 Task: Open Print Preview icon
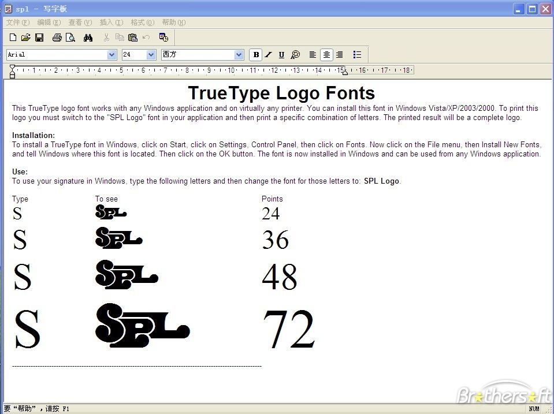[x=70, y=38]
